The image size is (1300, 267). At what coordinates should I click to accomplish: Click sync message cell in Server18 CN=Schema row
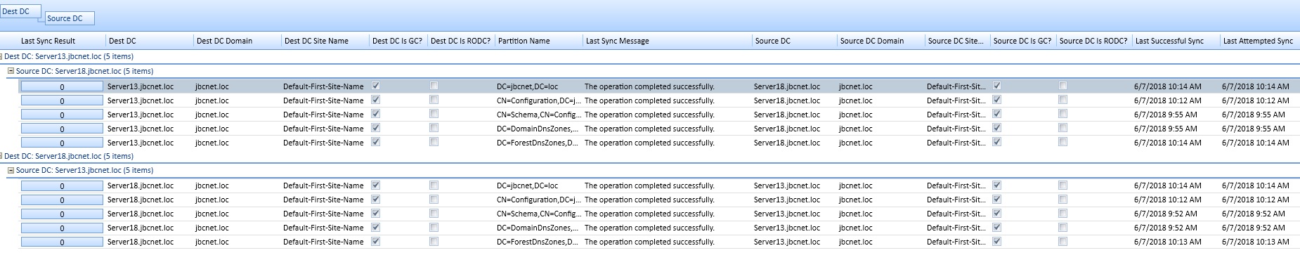coord(649,214)
